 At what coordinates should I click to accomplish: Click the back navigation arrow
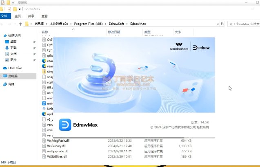point(2,24)
